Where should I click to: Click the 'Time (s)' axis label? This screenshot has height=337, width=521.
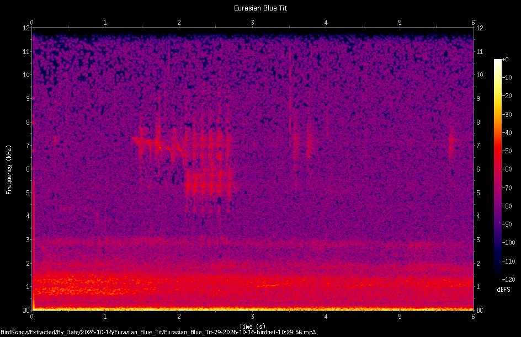tap(252, 327)
